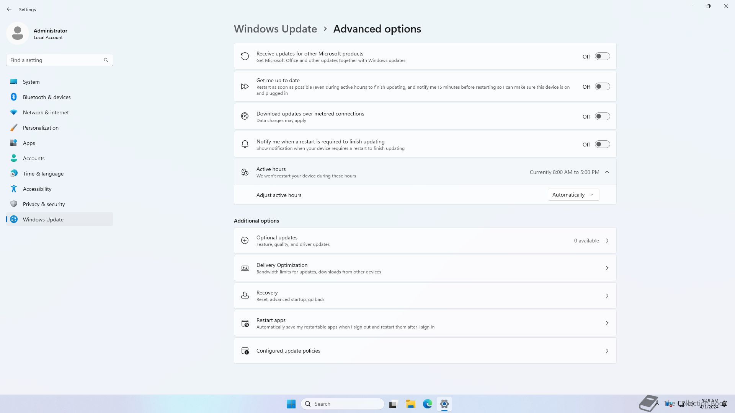The height and width of the screenshot is (413, 735).
Task: Toggle Download updates over metered connections
Action: click(602, 117)
